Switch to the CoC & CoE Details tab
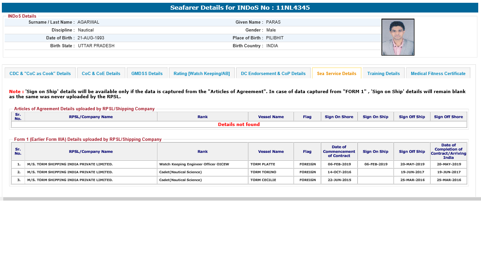The width and height of the screenshot is (481, 277). click(101, 74)
